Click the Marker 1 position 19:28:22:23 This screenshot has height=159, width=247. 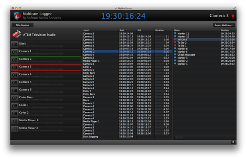click(227, 64)
